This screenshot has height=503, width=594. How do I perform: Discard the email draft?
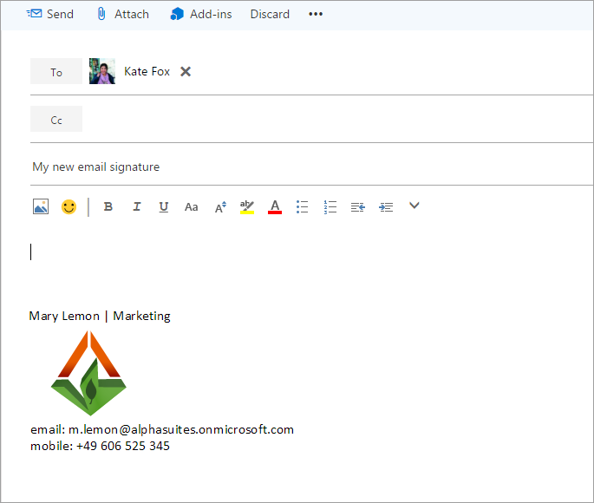coord(270,14)
